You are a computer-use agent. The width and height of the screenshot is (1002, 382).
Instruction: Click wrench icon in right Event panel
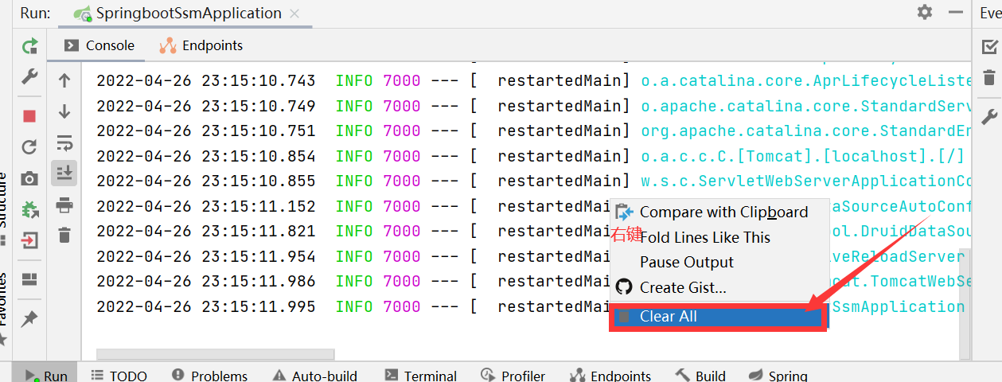(989, 117)
